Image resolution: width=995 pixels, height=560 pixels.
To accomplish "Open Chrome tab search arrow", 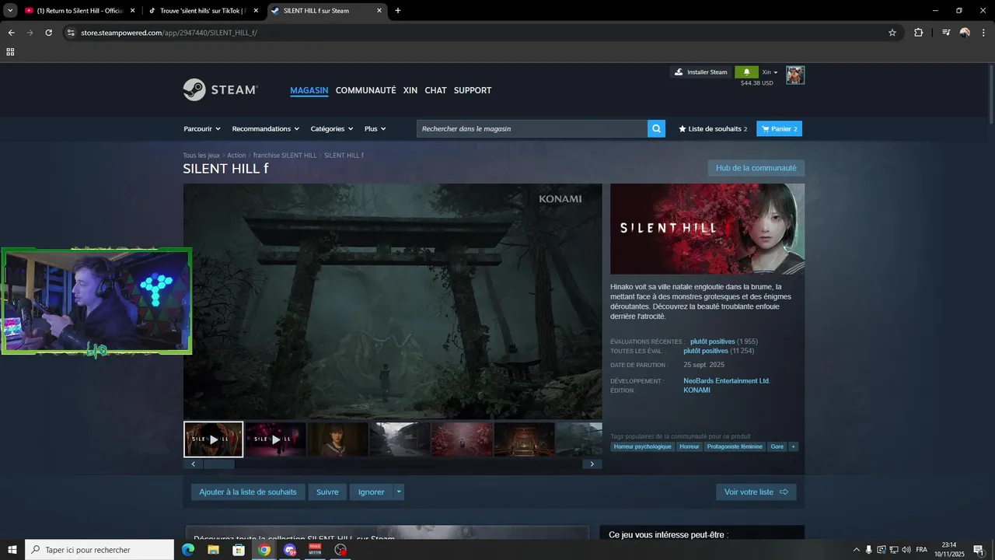I will tap(10, 11).
